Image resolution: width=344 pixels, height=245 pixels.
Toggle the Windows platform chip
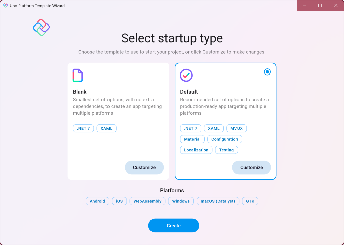coord(181,201)
